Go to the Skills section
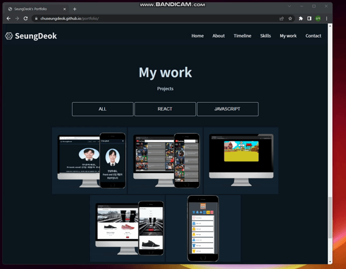Viewport: 346px width, 269px height. [x=265, y=36]
